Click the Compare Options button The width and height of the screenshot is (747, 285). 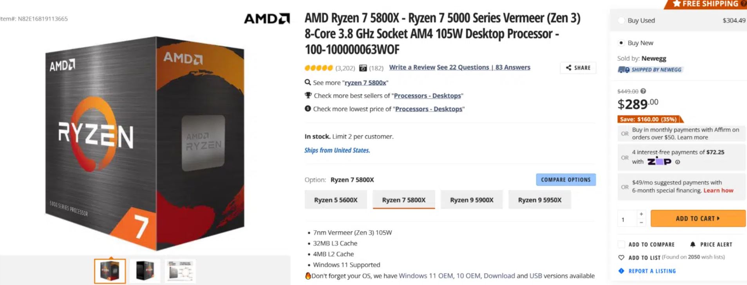point(566,180)
